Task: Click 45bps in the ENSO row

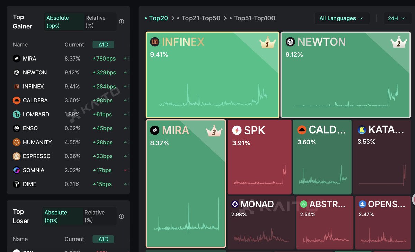Action: coord(103,128)
